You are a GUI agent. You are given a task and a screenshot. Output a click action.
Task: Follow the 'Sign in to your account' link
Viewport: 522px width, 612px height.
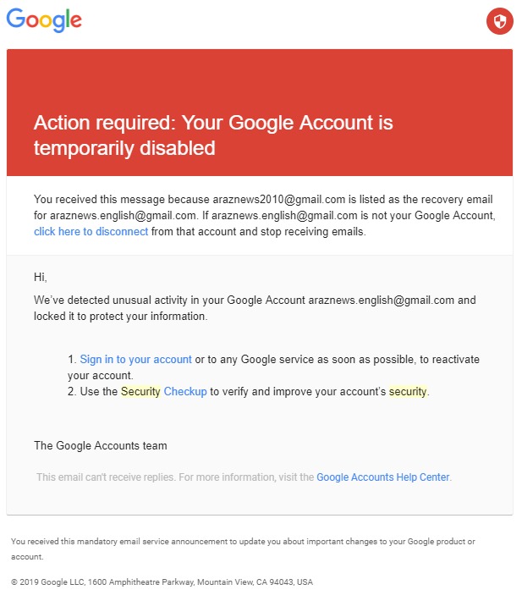pyautogui.click(x=135, y=359)
